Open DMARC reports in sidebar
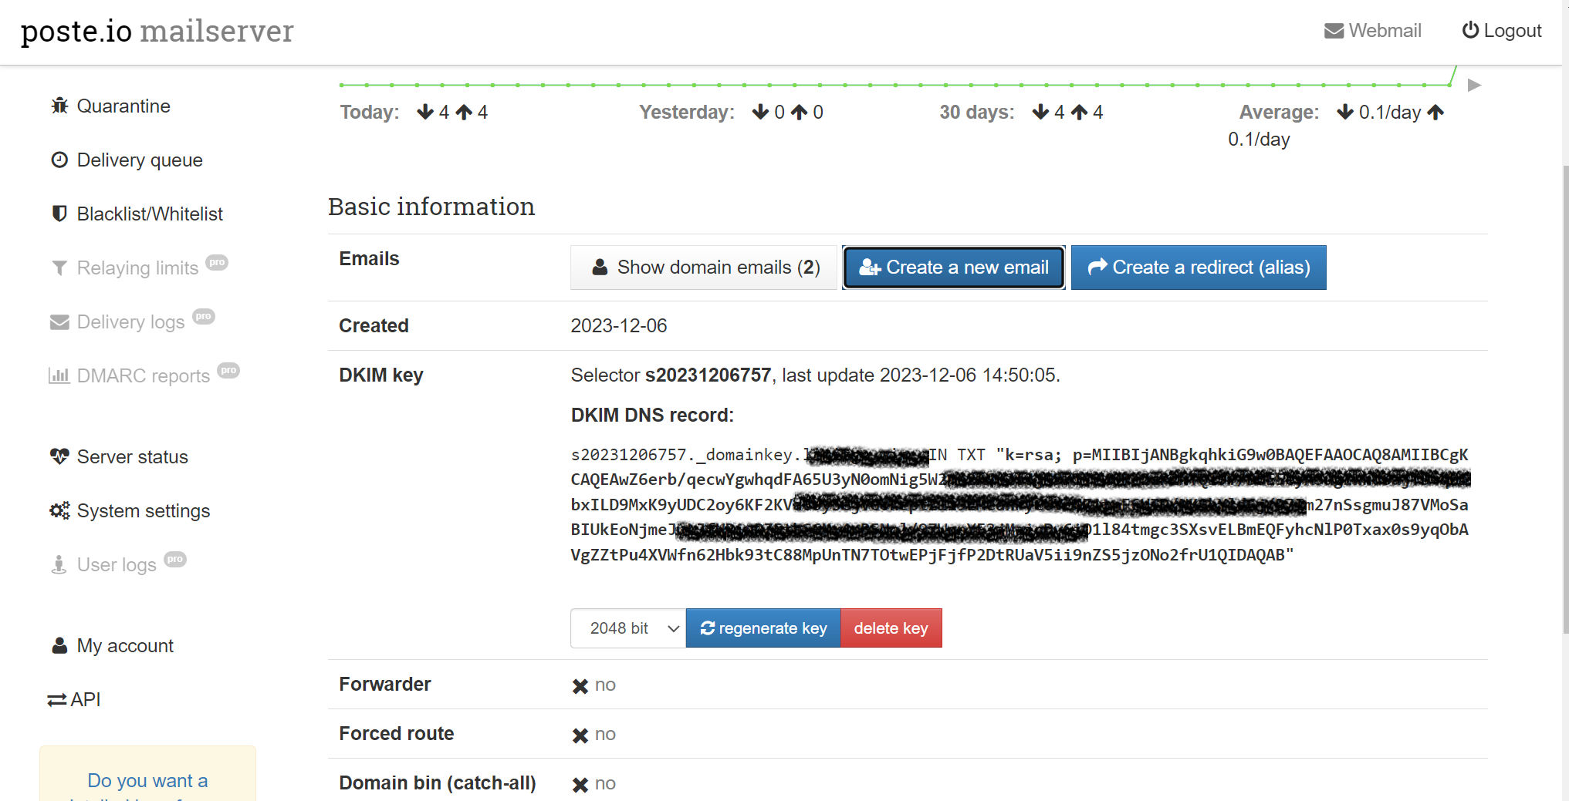 (x=143, y=375)
